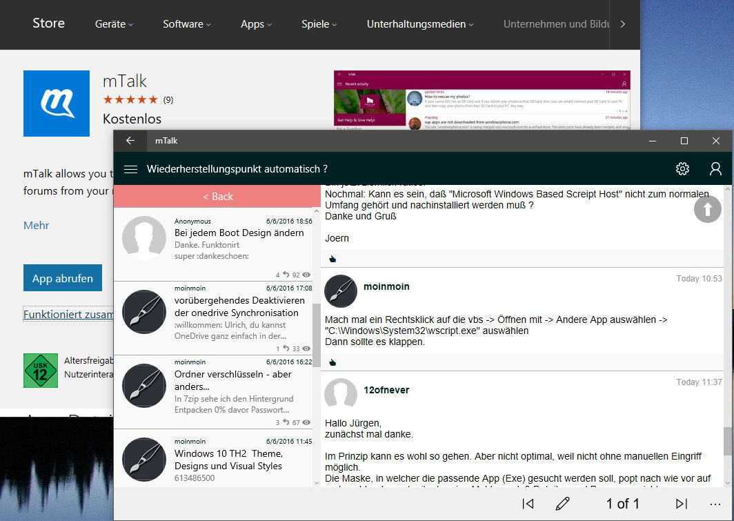The image size is (734, 521).
Task: Click the back arrow in mTalk title bar
Action: click(130, 141)
